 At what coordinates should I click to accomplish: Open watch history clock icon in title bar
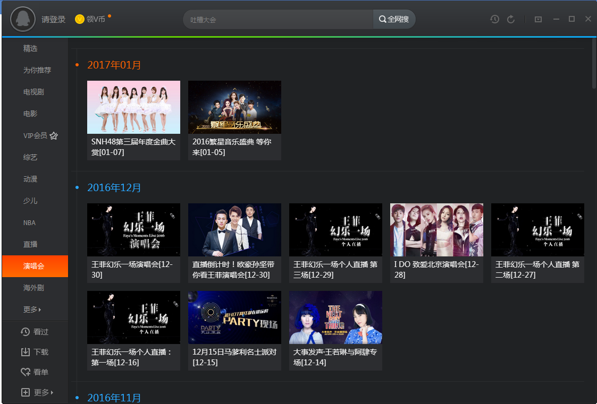[494, 19]
